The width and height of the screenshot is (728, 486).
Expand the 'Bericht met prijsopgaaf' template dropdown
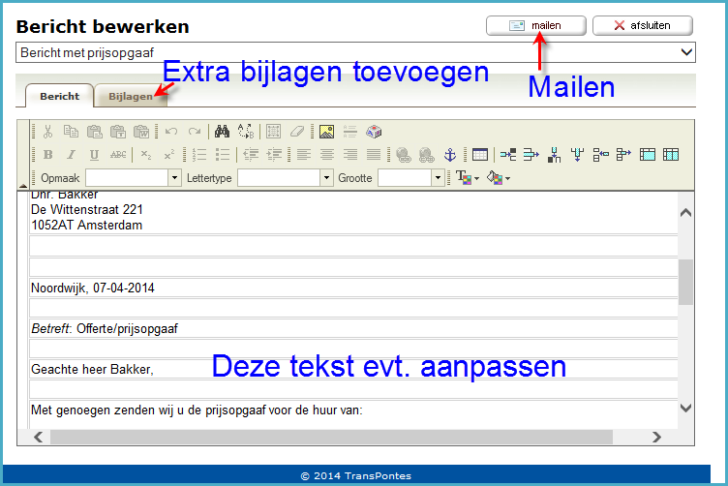point(686,52)
